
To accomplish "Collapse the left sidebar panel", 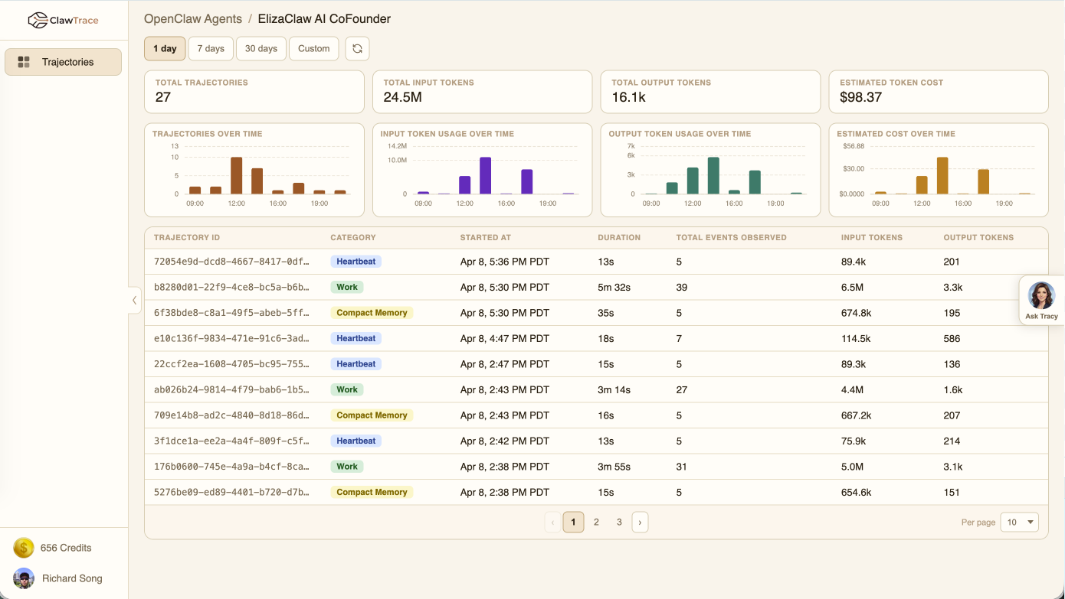I will pos(134,300).
